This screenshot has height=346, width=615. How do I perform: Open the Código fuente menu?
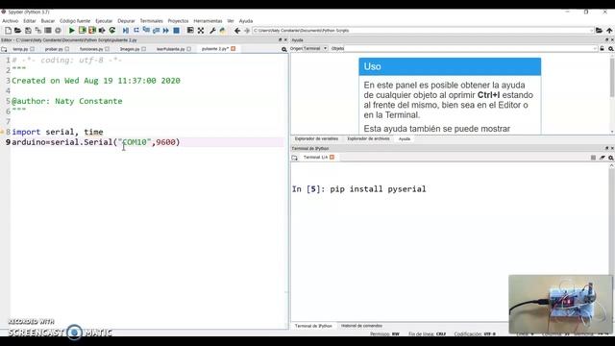coord(75,21)
